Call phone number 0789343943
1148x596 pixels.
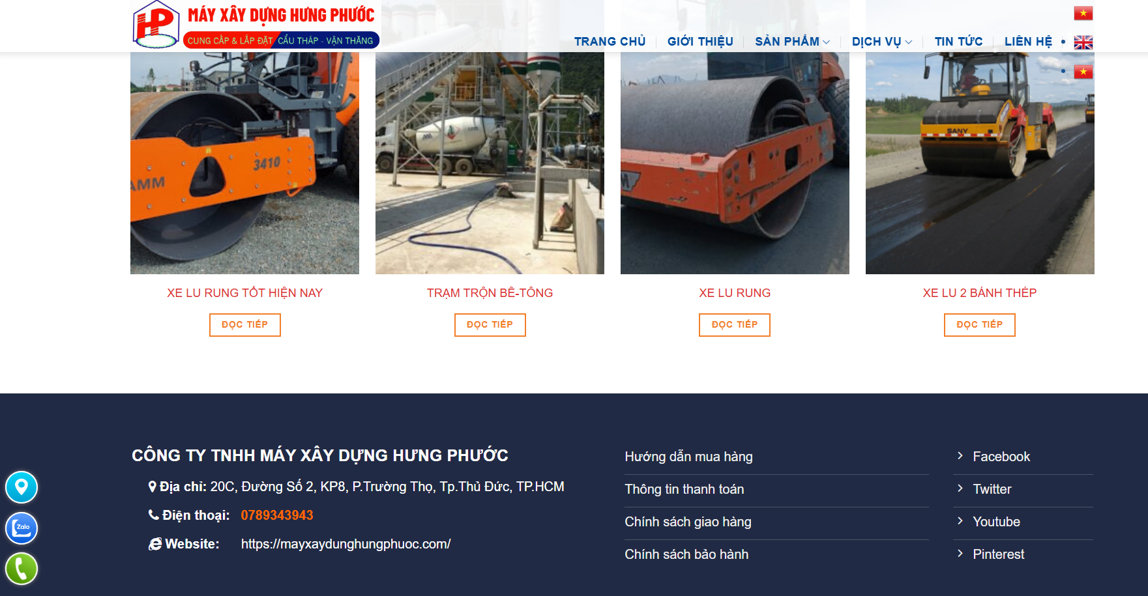(x=277, y=515)
